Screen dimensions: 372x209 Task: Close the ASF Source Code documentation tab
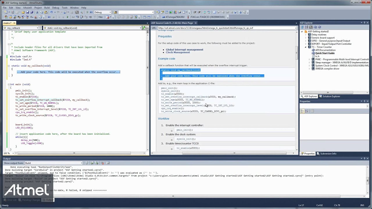tap(196, 23)
